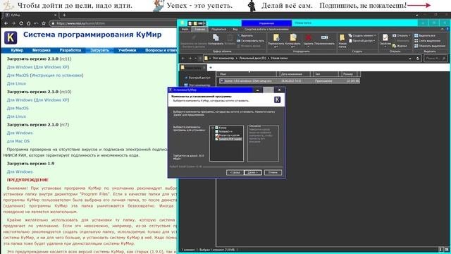Click Paste icon in Explorer ribbon
The image size is (451, 254).
click(230, 37)
